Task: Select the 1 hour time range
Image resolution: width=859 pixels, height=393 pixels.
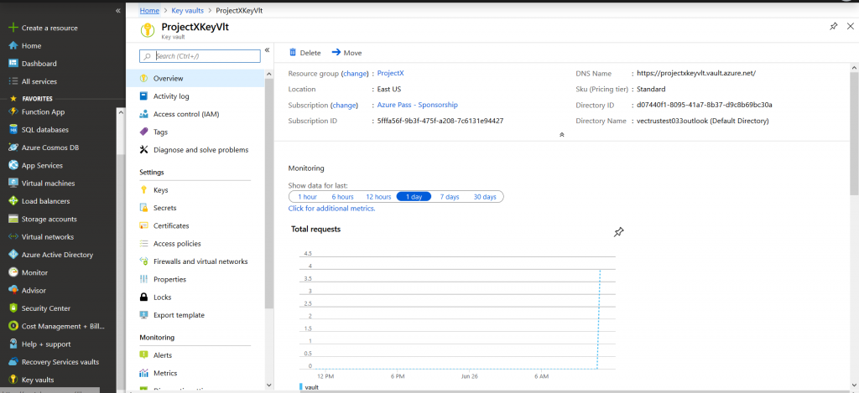Action: pyautogui.click(x=307, y=196)
